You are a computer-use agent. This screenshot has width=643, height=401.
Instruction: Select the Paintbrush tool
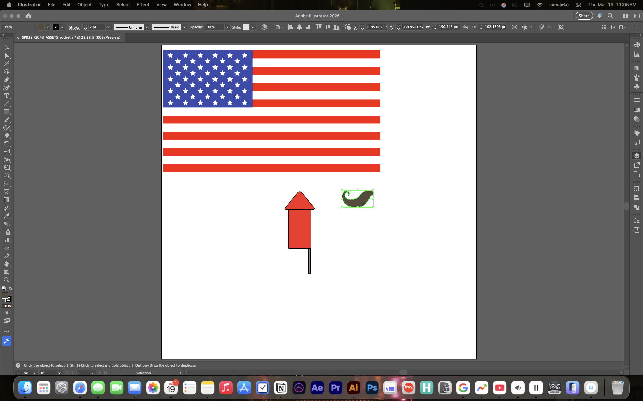[6, 120]
